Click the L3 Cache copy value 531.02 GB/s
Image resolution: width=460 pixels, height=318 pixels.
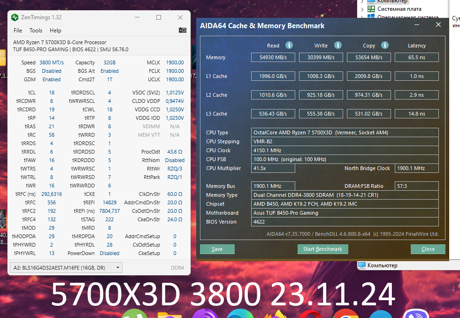point(369,114)
